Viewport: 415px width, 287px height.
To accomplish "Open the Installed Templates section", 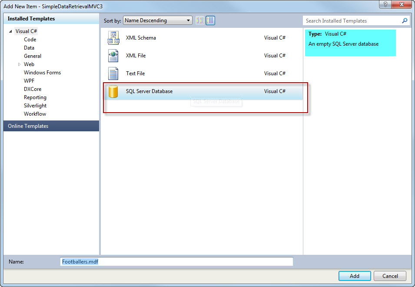I will pyautogui.click(x=31, y=19).
